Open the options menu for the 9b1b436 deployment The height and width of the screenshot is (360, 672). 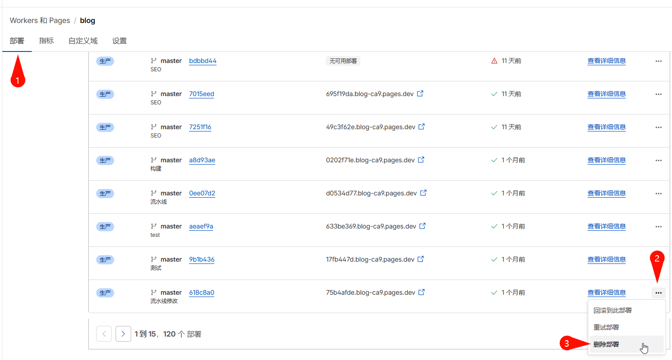point(658,259)
